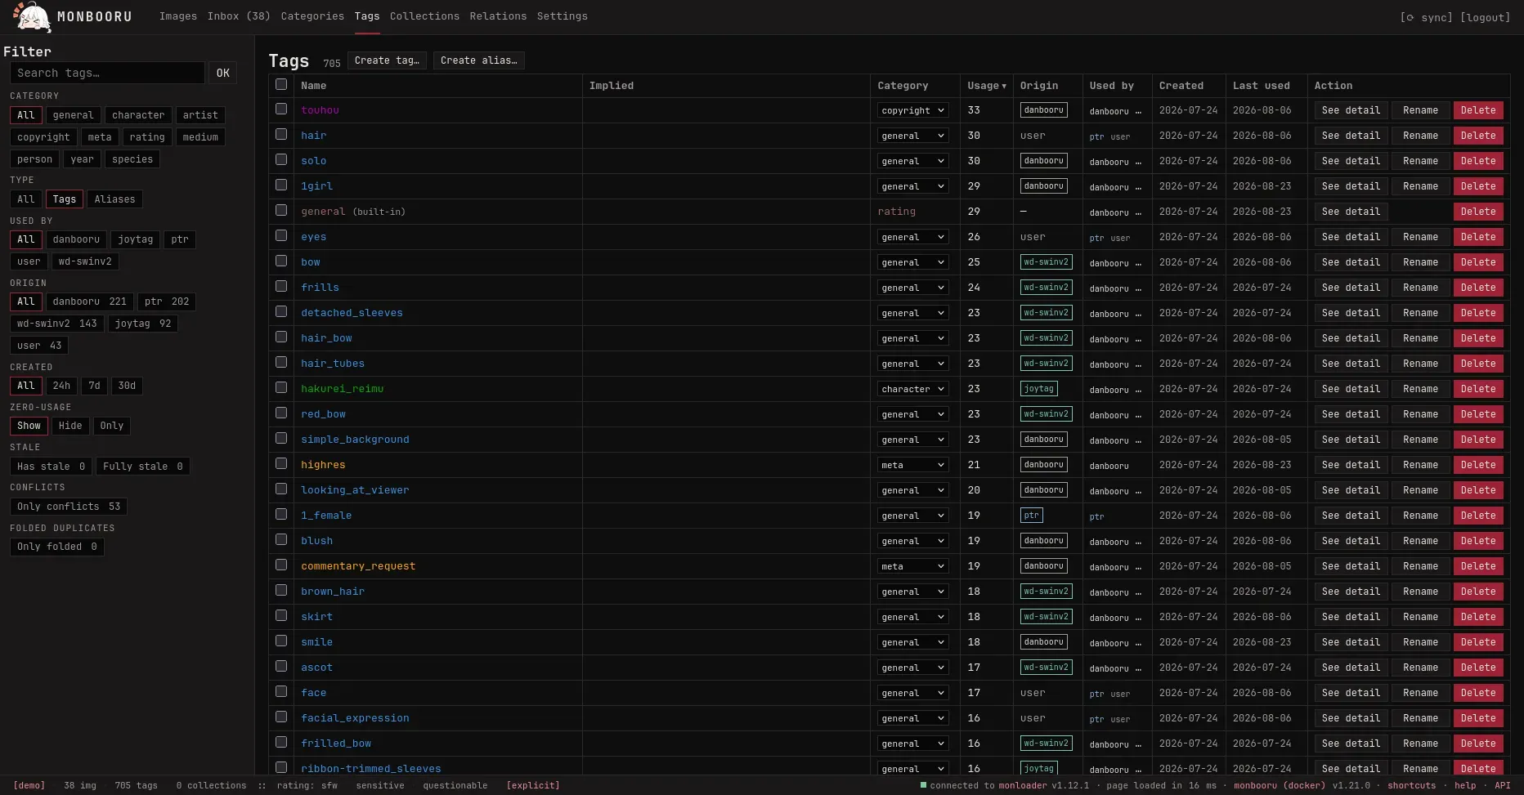Open the detached_sleeves tag link
This screenshot has height=795, width=1524.
point(352,313)
